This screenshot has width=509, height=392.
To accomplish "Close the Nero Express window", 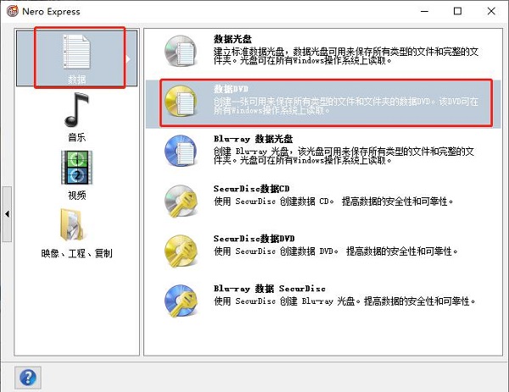I will [x=491, y=11].
